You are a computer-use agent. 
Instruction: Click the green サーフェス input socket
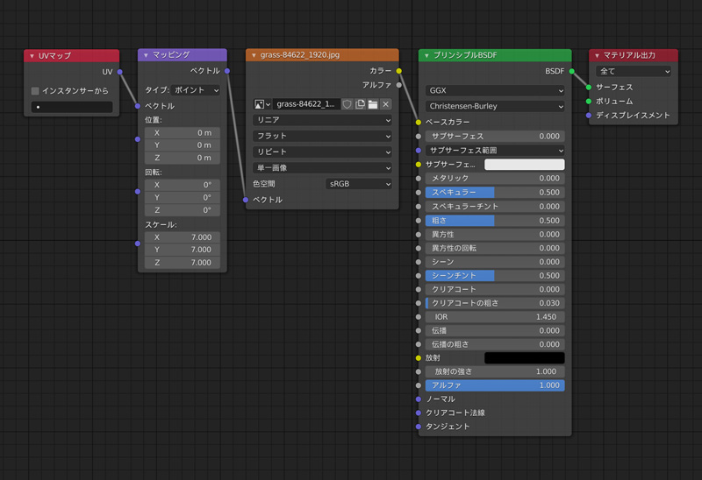[589, 88]
